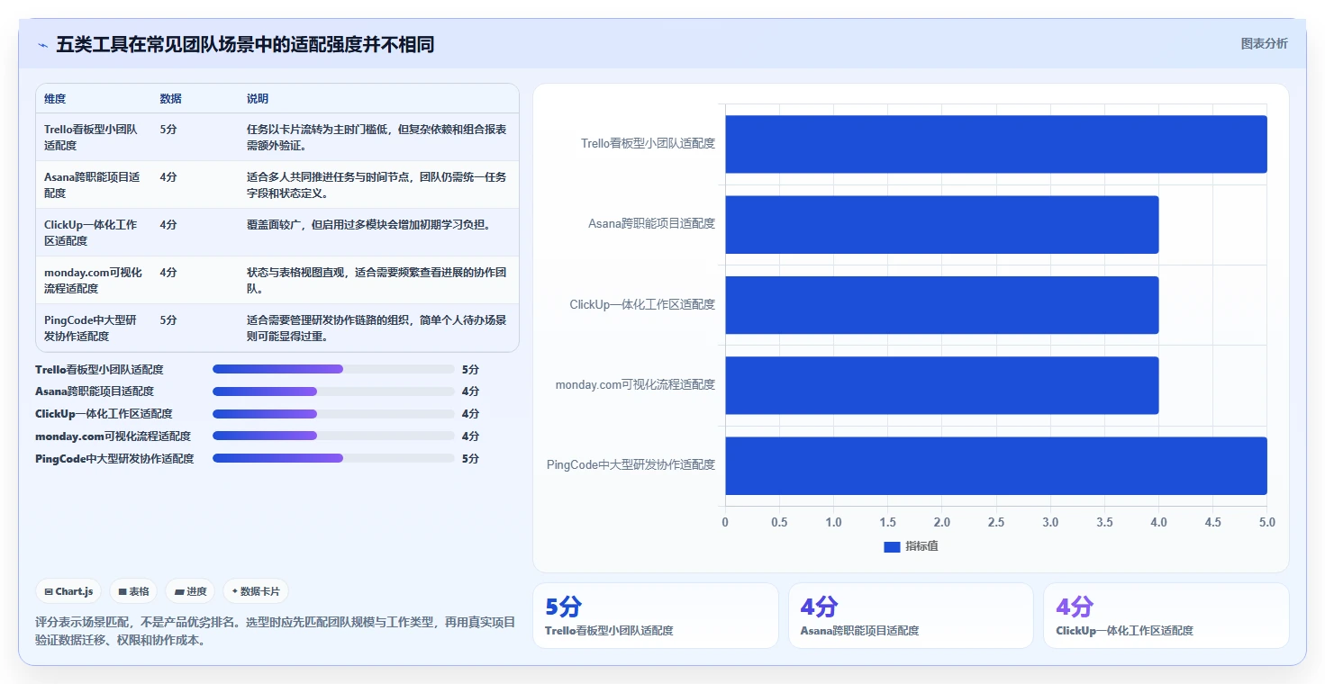
Task: Select the footer note starting 评分表示场景匹配
Action: (x=275, y=631)
